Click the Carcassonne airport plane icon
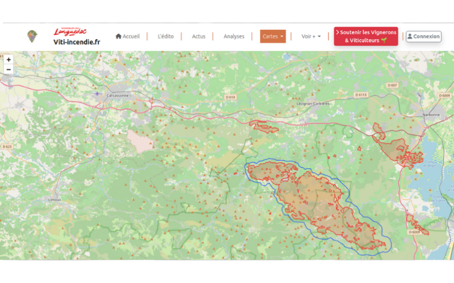Screen dimensions: 454x283 (97, 93)
